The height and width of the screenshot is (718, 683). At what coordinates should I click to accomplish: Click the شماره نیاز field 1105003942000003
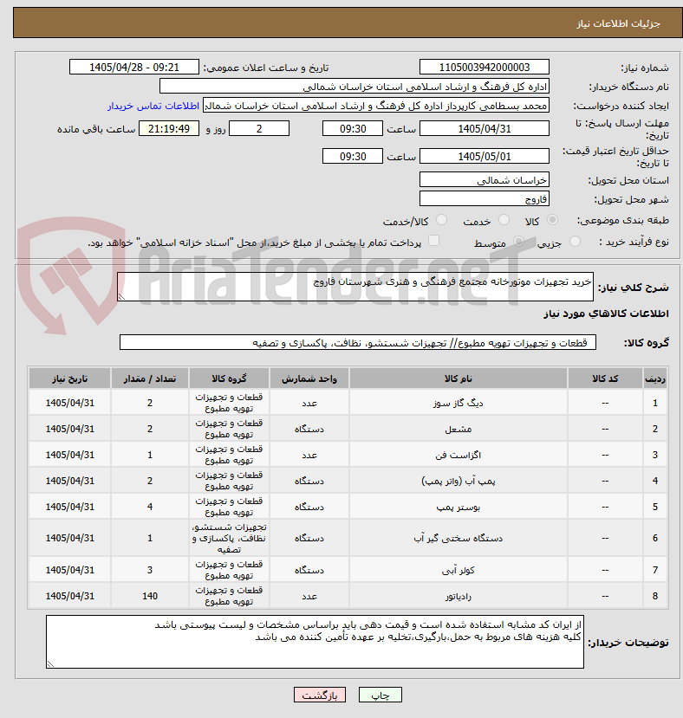pos(484,68)
